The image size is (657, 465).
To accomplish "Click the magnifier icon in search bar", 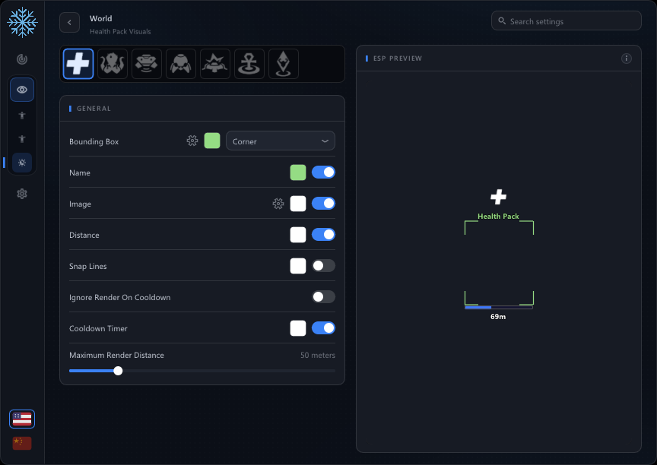I will pyautogui.click(x=502, y=21).
